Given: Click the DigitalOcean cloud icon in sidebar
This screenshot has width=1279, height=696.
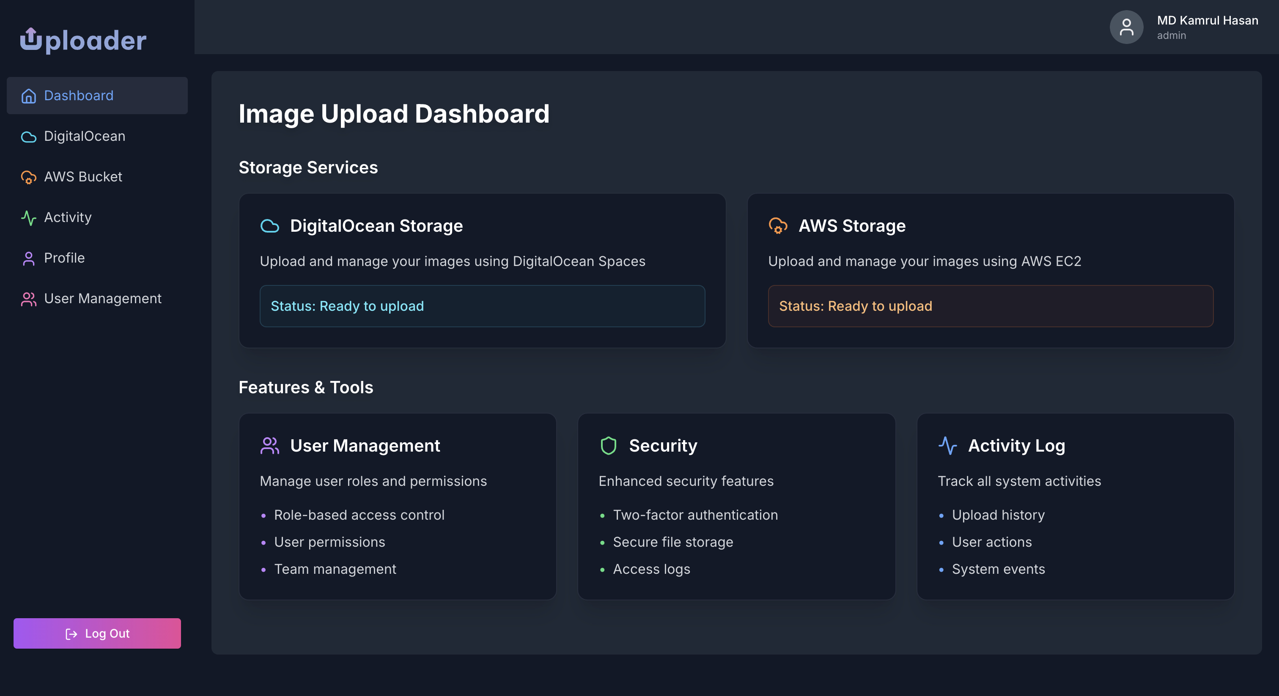Looking at the screenshot, I should [x=28, y=137].
